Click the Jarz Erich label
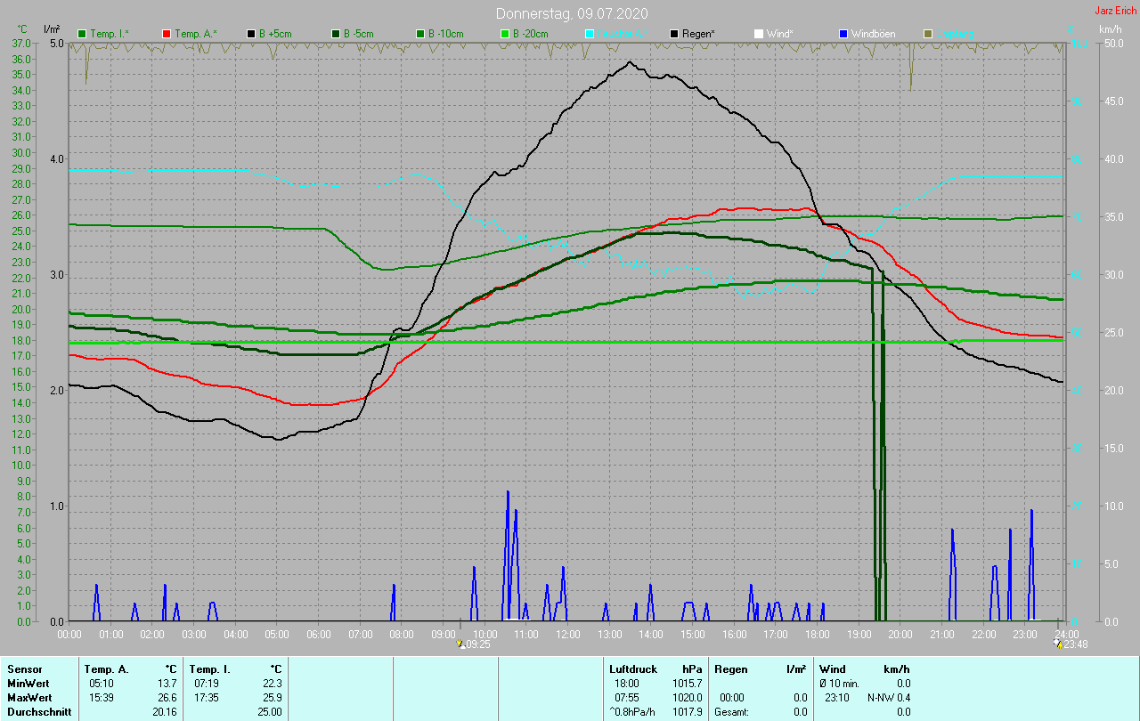Image resolution: width=1140 pixels, height=721 pixels. coord(1115,11)
